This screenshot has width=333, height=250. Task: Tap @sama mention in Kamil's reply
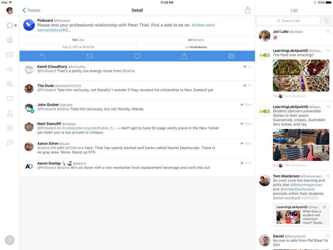[x=128, y=71]
